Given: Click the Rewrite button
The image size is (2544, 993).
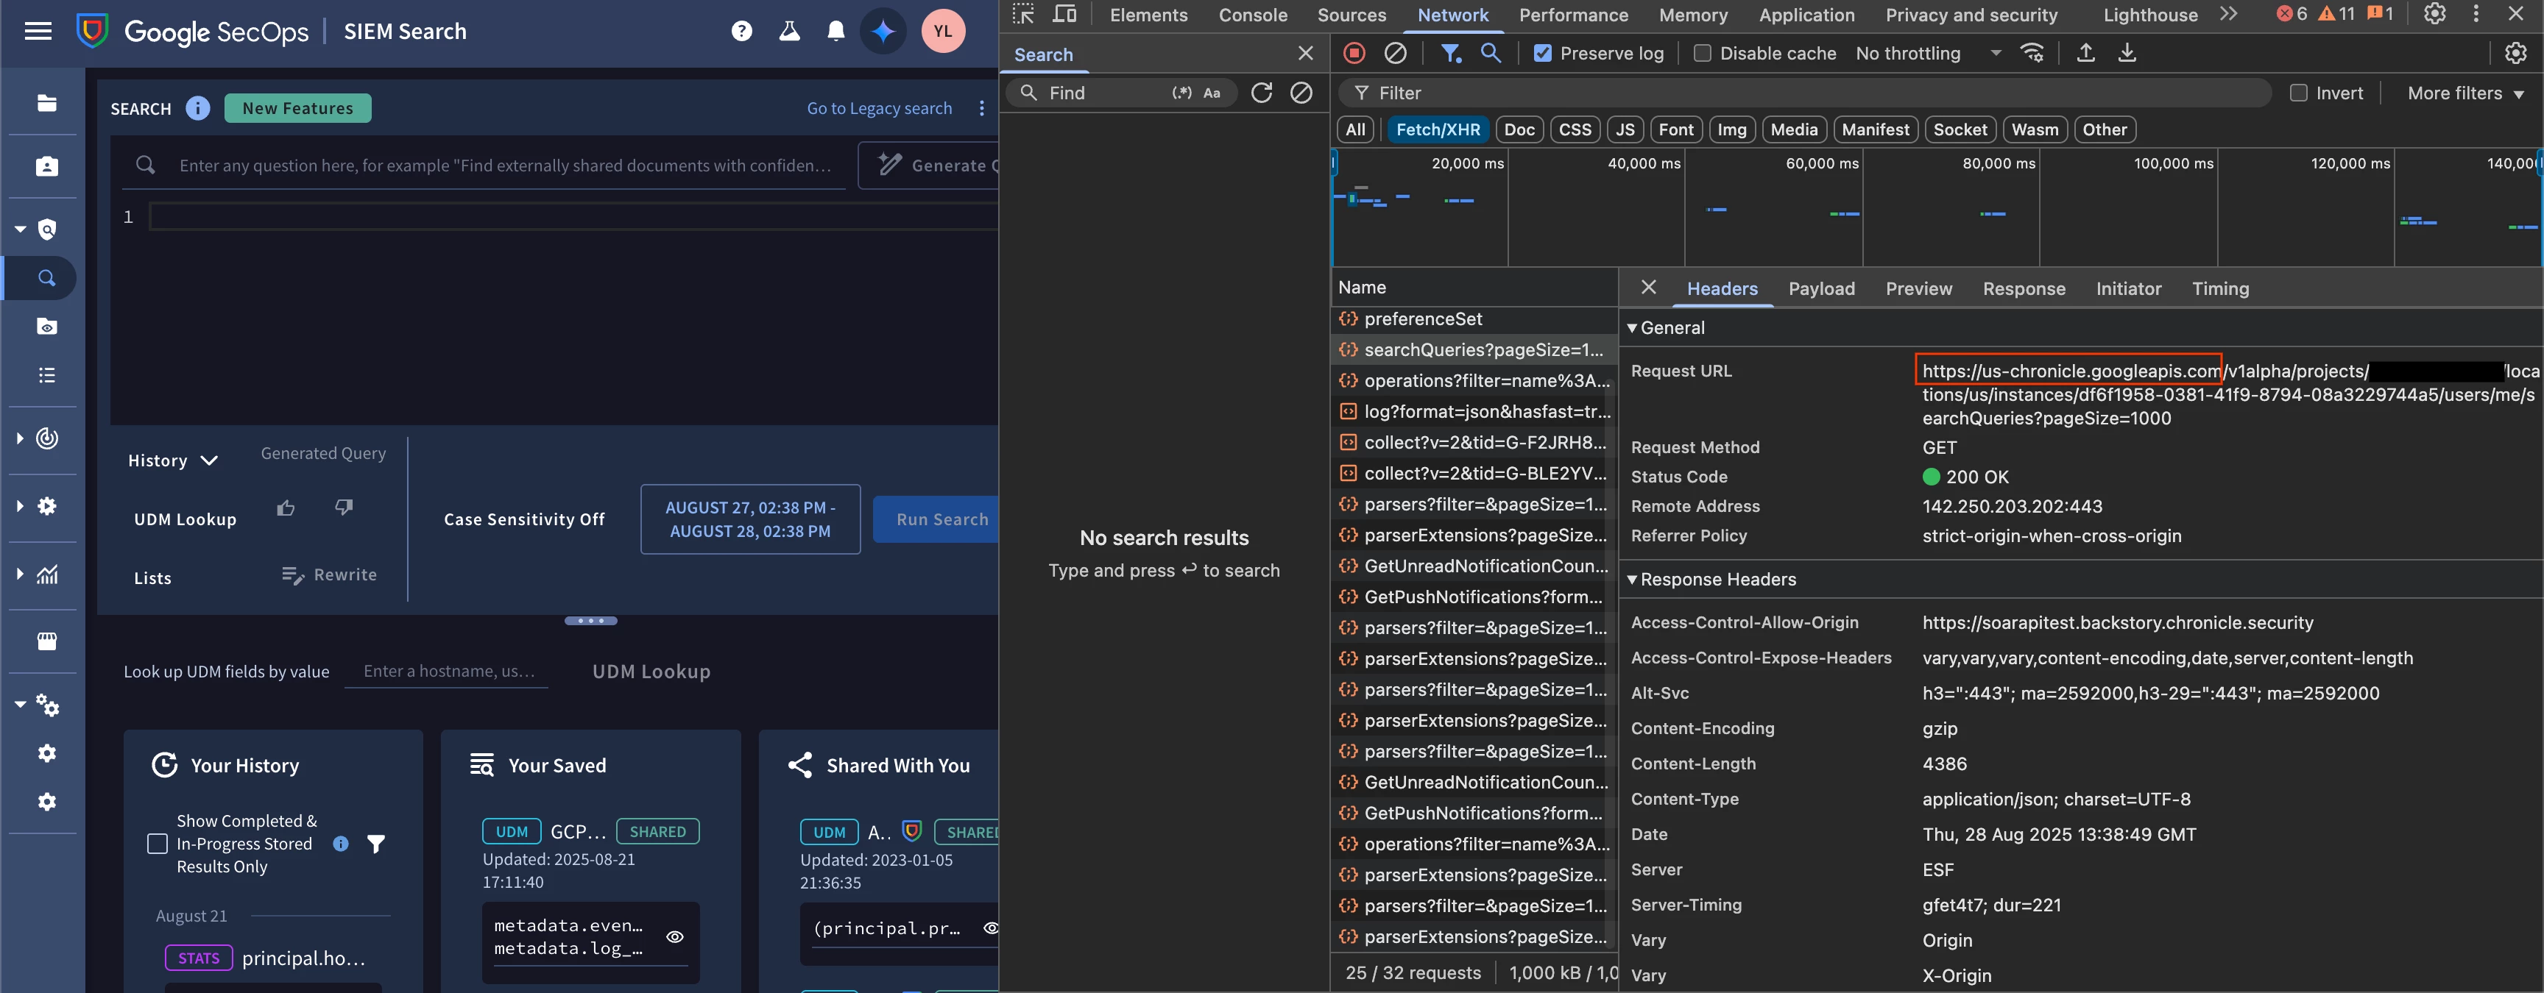Looking at the screenshot, I should point(329,574).
